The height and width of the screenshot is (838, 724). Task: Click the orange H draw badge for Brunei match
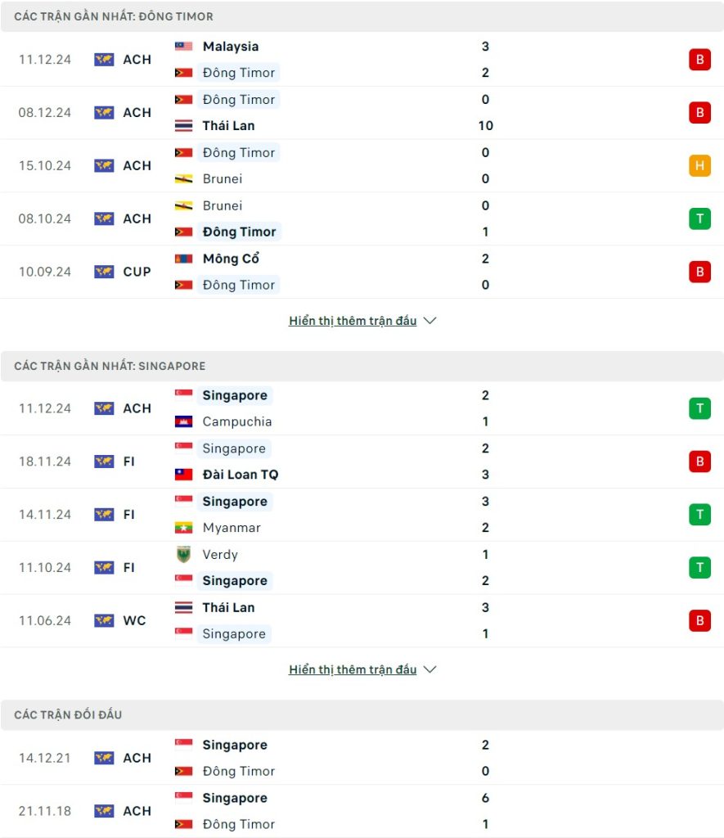(699, 165)
